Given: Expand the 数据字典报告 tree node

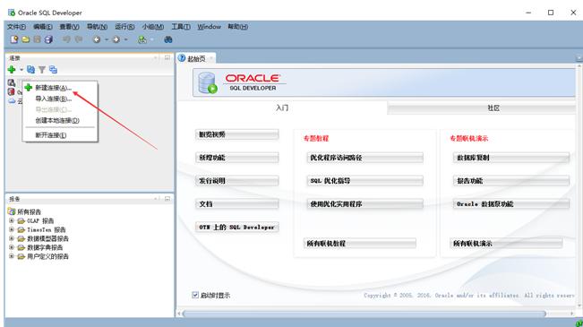Looking at the screenshot, I should 12,247.
